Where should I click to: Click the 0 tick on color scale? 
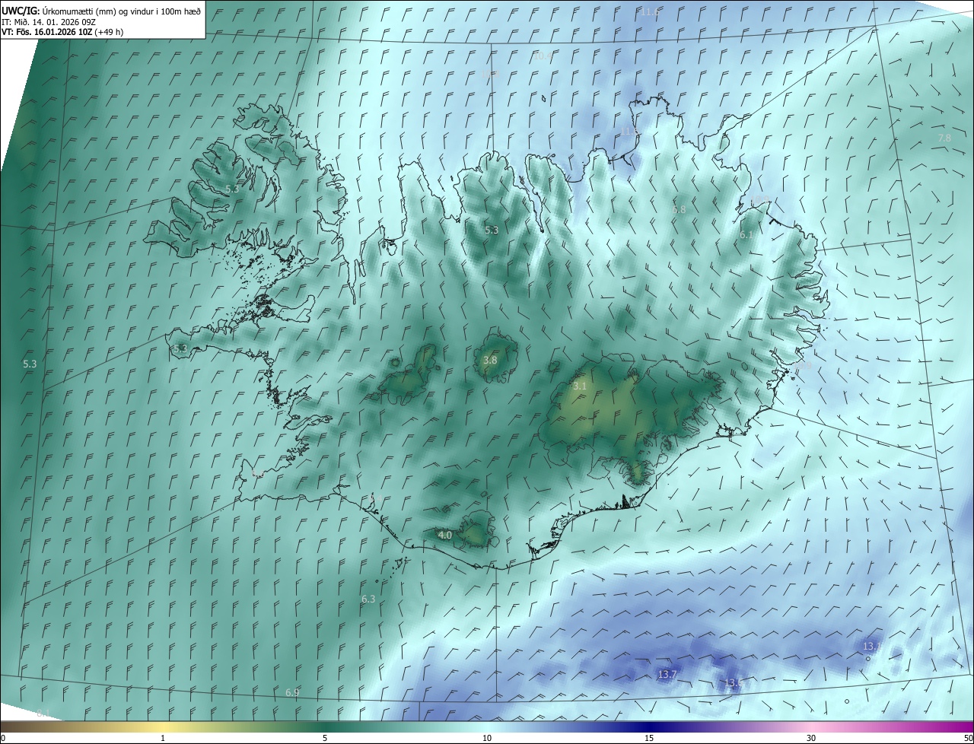[x=3, y=738]
